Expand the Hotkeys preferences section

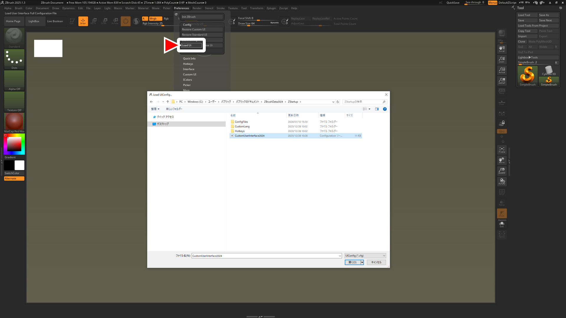[188, 64]
